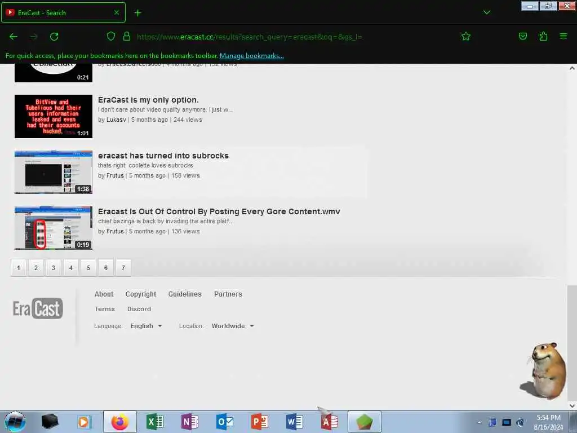Click the EraCast footer logo

(x=38, y=308)
